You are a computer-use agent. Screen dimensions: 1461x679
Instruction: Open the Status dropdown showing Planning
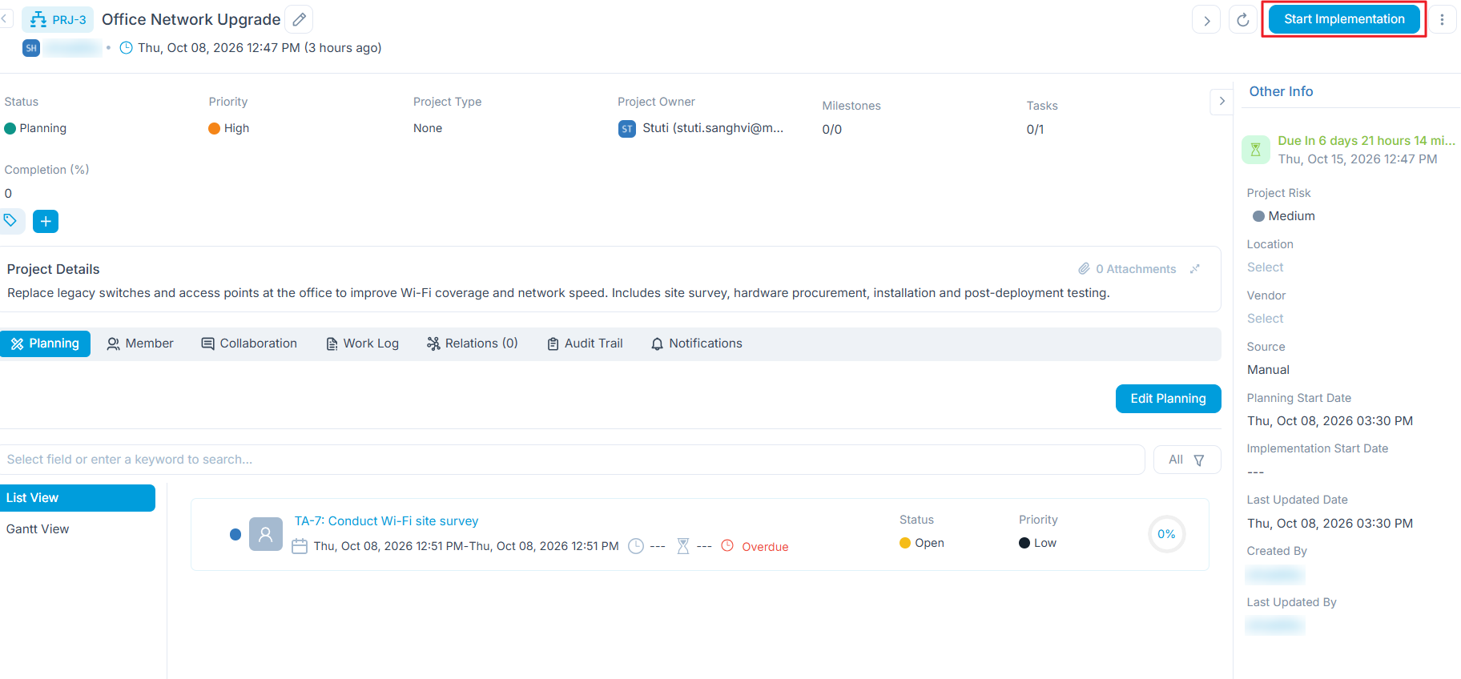(x=36, y=128)
